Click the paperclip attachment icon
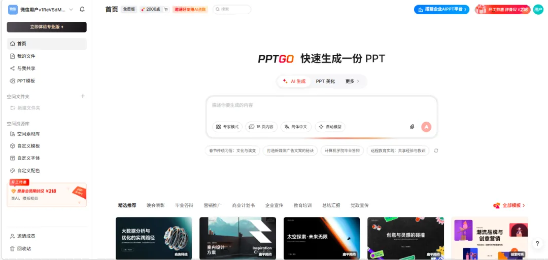Viewport: 548px width, 260px height. [412, 127]
